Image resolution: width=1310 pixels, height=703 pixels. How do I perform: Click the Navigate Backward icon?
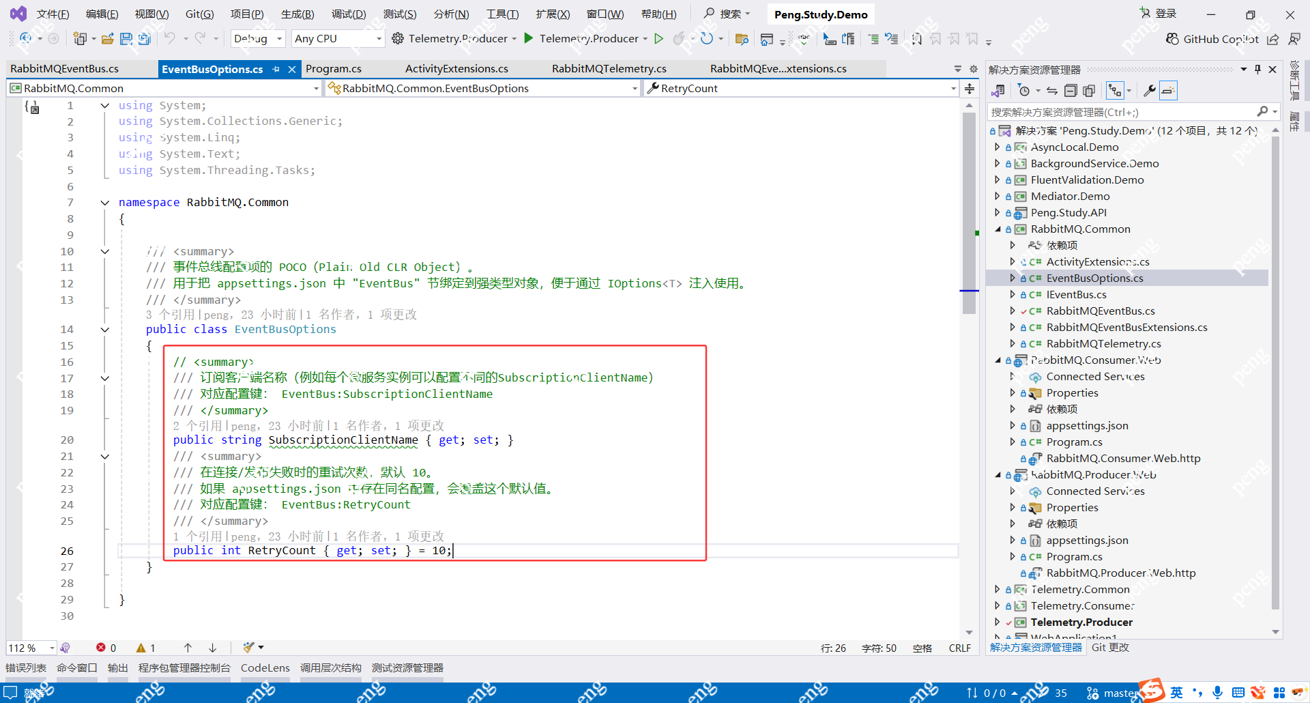click(26, 39)
